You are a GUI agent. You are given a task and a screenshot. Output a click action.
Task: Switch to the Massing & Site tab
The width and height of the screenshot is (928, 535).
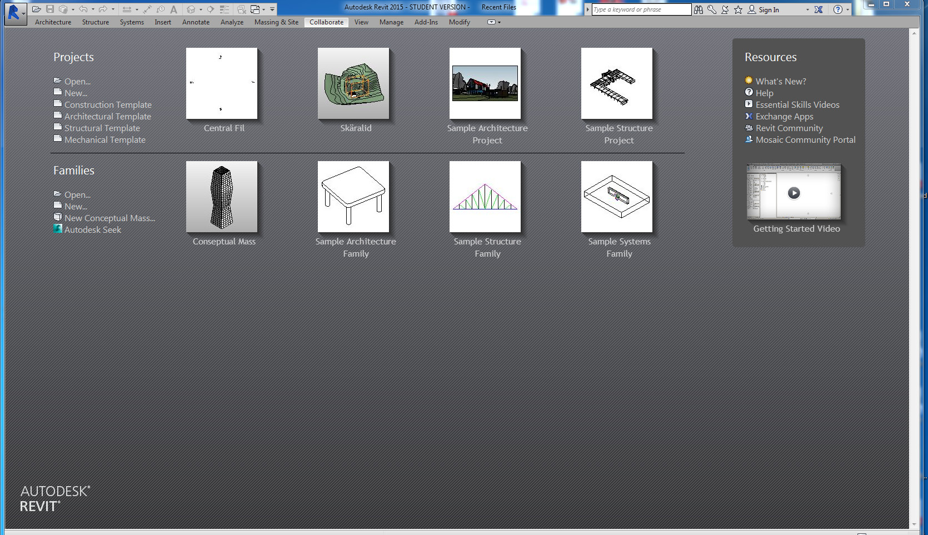(276, 22)
